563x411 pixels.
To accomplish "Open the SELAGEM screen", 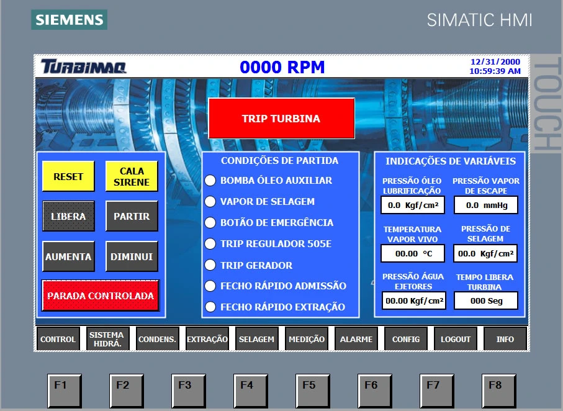I will click(x=257, y=339).
